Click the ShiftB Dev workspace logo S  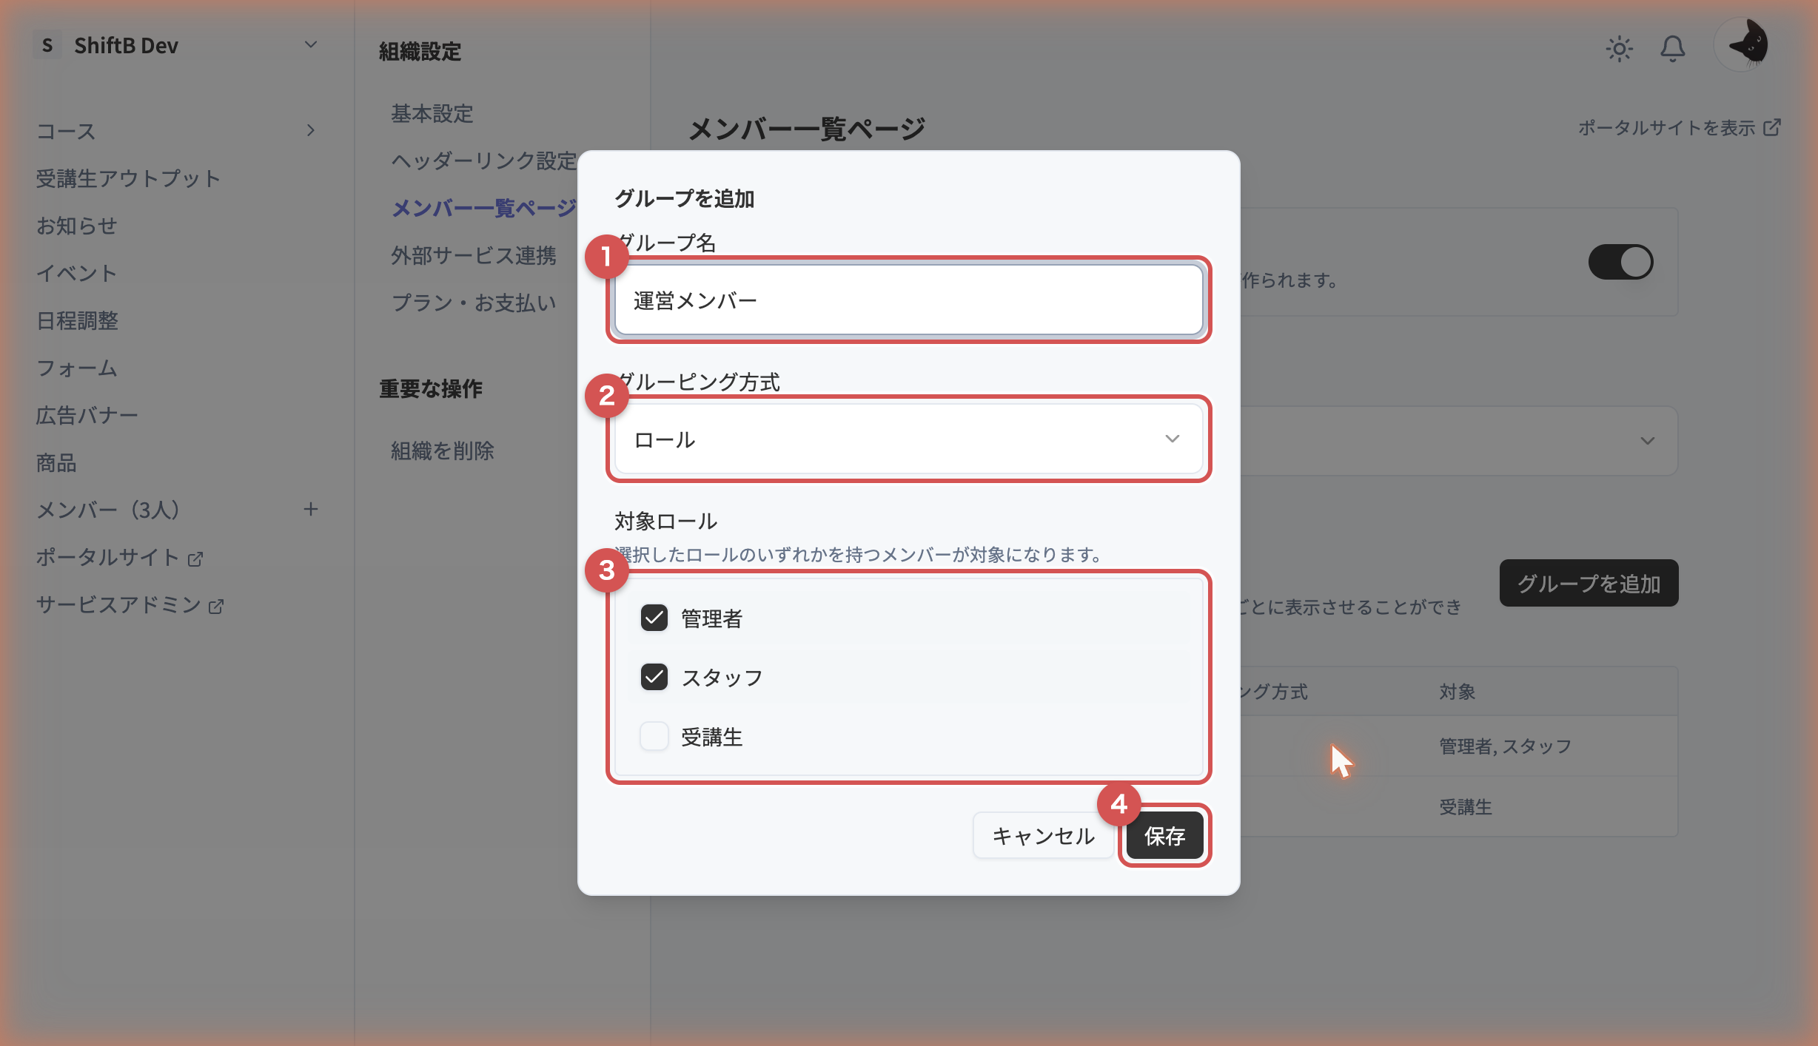click(47, 45)
